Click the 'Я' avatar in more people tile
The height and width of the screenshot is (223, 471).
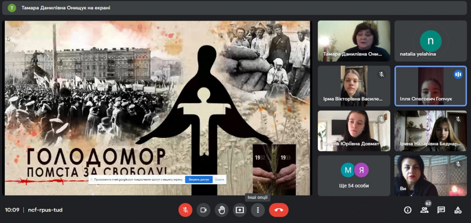361,170
